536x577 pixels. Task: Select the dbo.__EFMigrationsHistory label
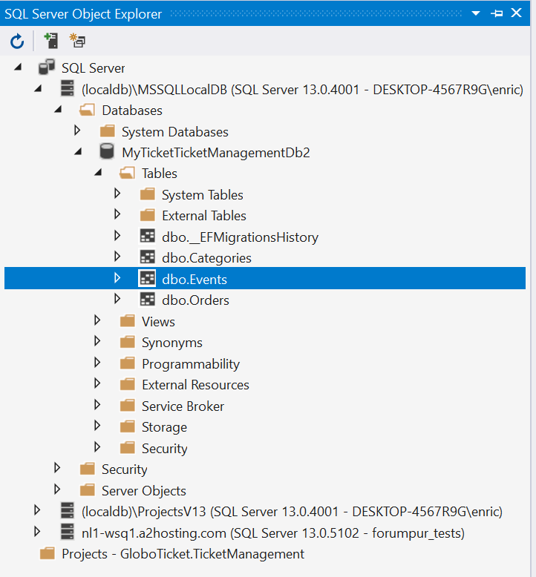[x=241, y=237]
